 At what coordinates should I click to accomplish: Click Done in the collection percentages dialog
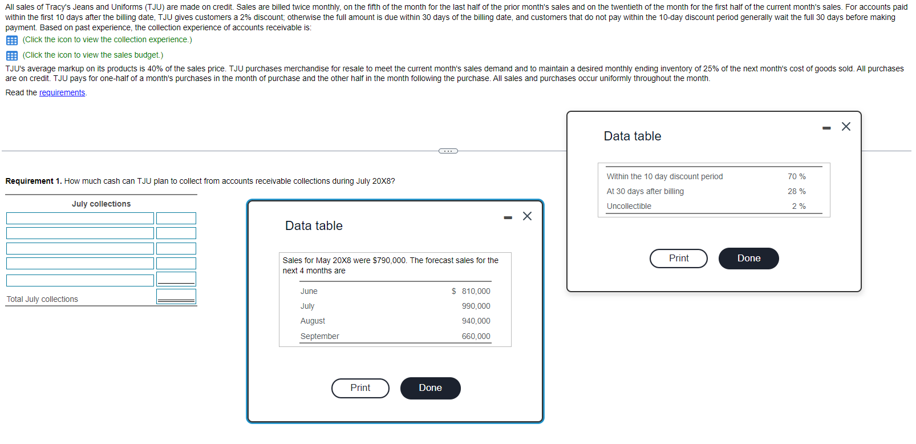[749, 259]
